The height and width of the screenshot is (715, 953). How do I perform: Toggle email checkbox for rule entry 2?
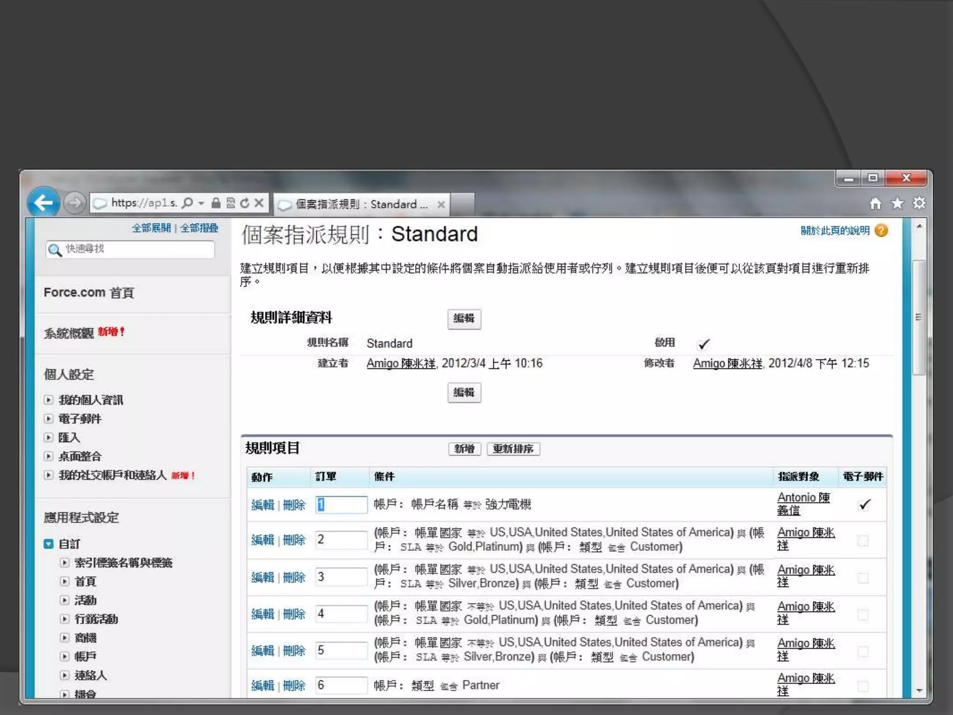[863, 540]
